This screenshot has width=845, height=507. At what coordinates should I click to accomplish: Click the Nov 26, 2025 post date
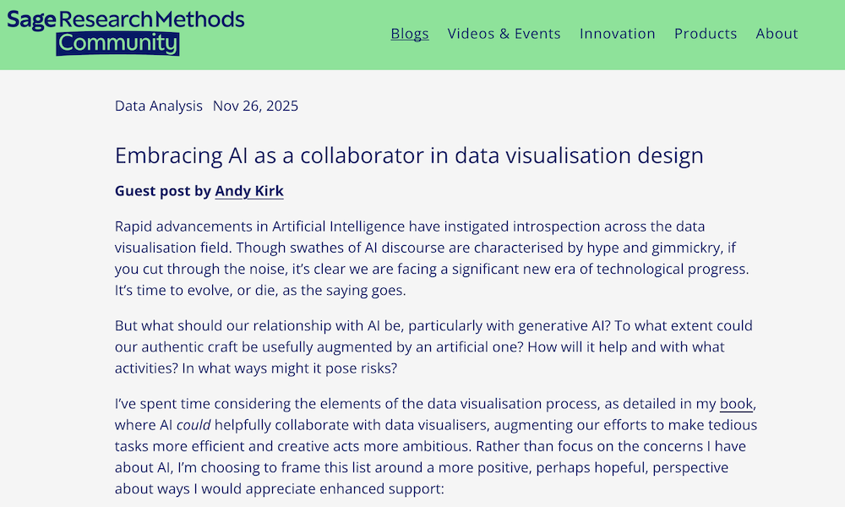click(255, 106)
